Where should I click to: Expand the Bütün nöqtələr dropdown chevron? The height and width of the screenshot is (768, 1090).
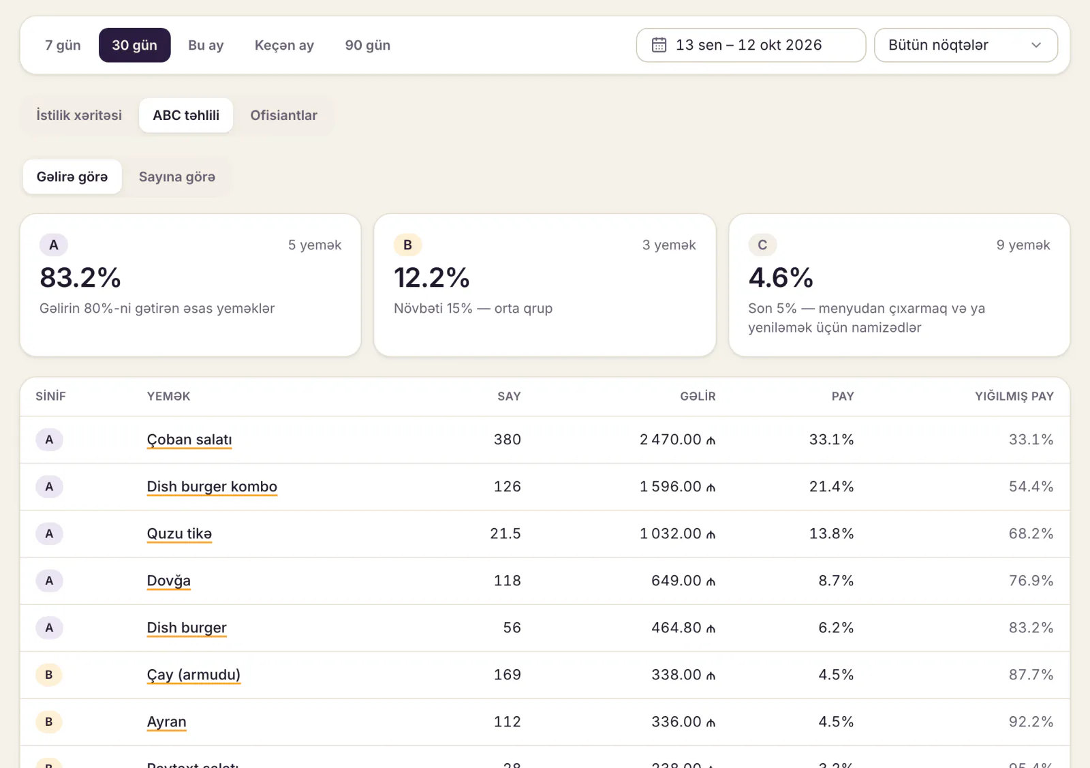pyautogui.click(x=1036, y=45)
